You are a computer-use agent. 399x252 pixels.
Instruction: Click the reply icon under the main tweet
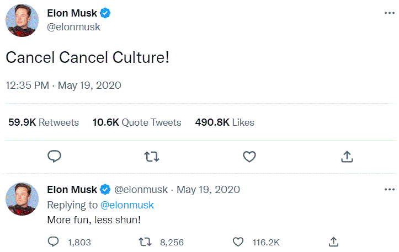(x=54, y=157)
